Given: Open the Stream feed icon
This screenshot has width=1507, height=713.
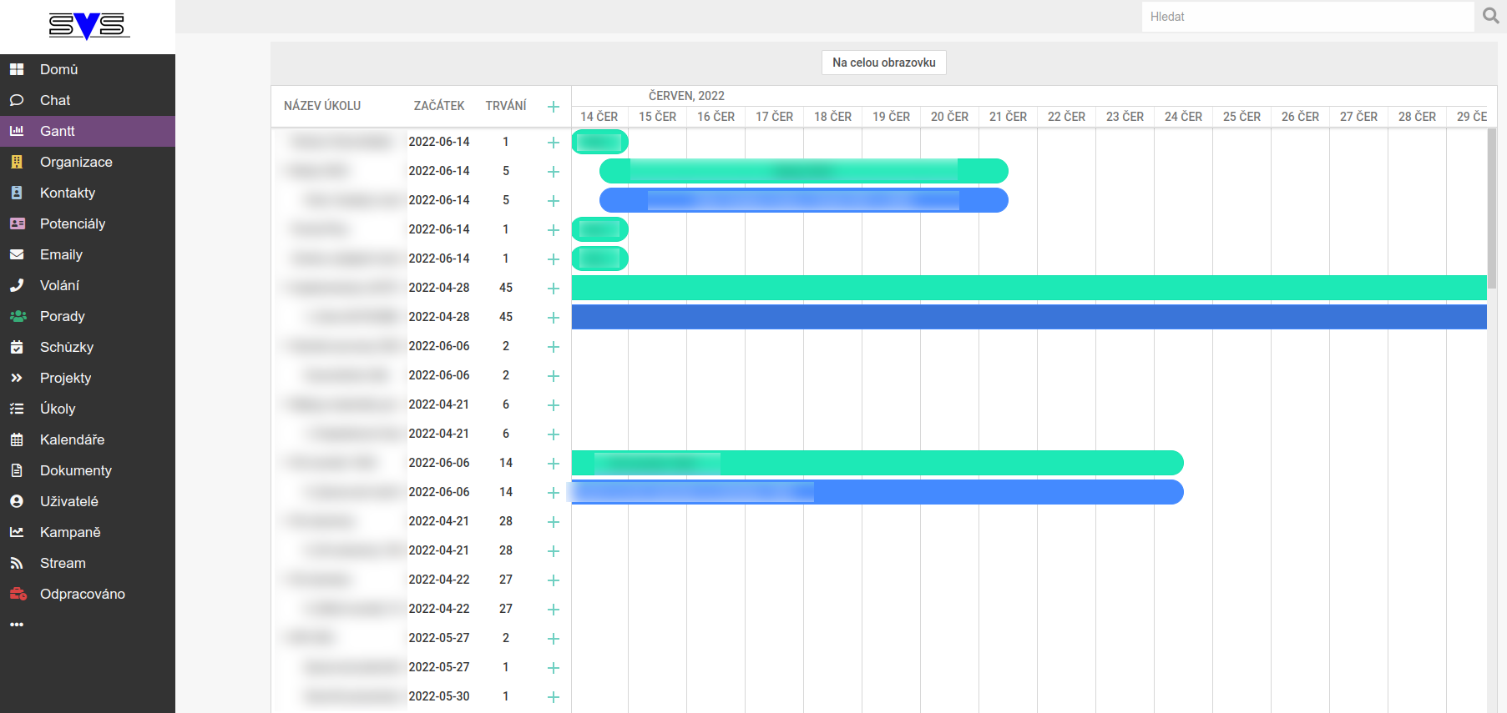Looking at the screenshot, I should pos(17,563).
